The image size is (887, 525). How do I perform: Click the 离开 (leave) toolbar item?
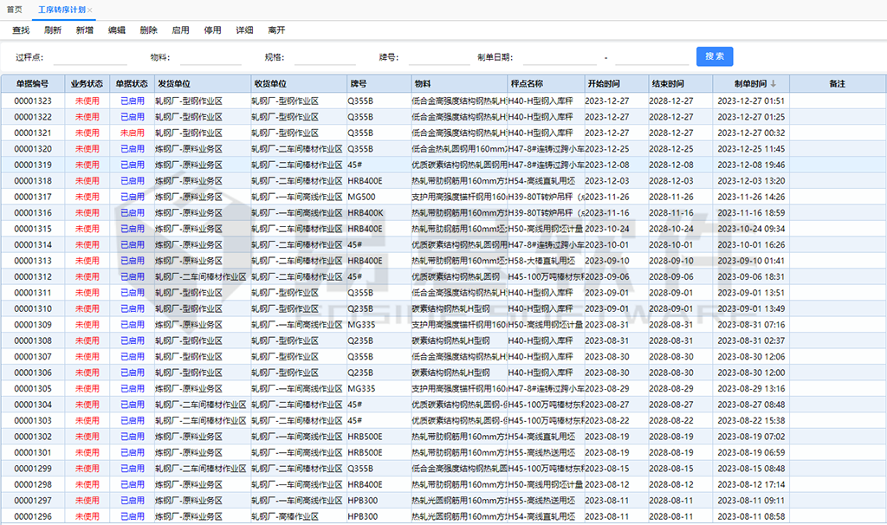[x=276, y=29]
